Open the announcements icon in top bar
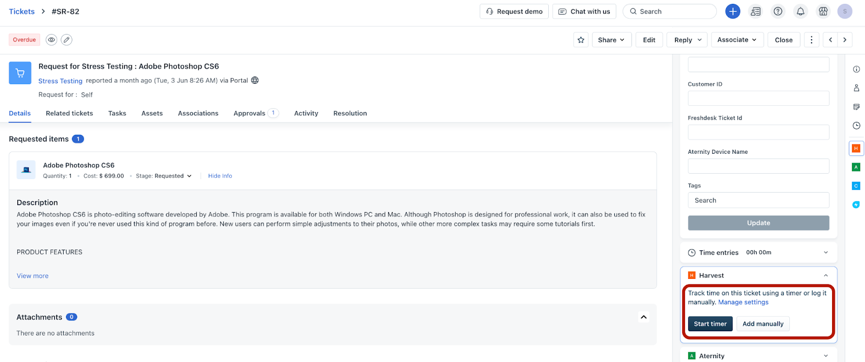This screenshot has height=362, width=865. [x=756, y=11]
